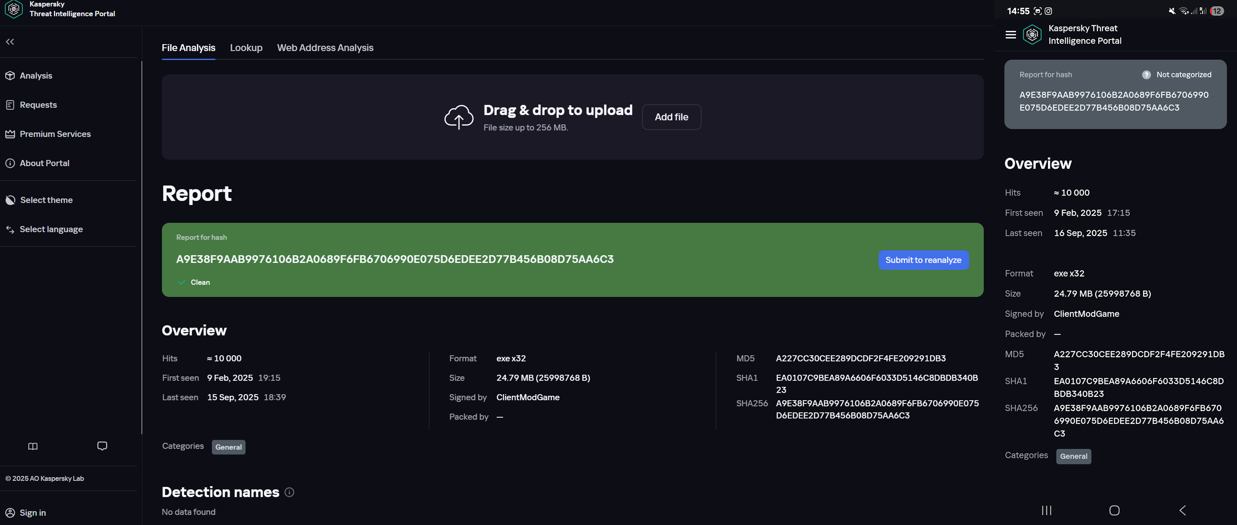Click the feedback chat bubble icon
Screen dimensions: 1237x525
pos(102,446)
